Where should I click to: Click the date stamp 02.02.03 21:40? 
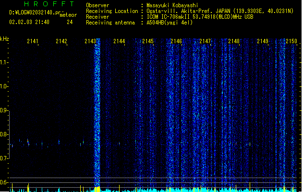(29, 22)
